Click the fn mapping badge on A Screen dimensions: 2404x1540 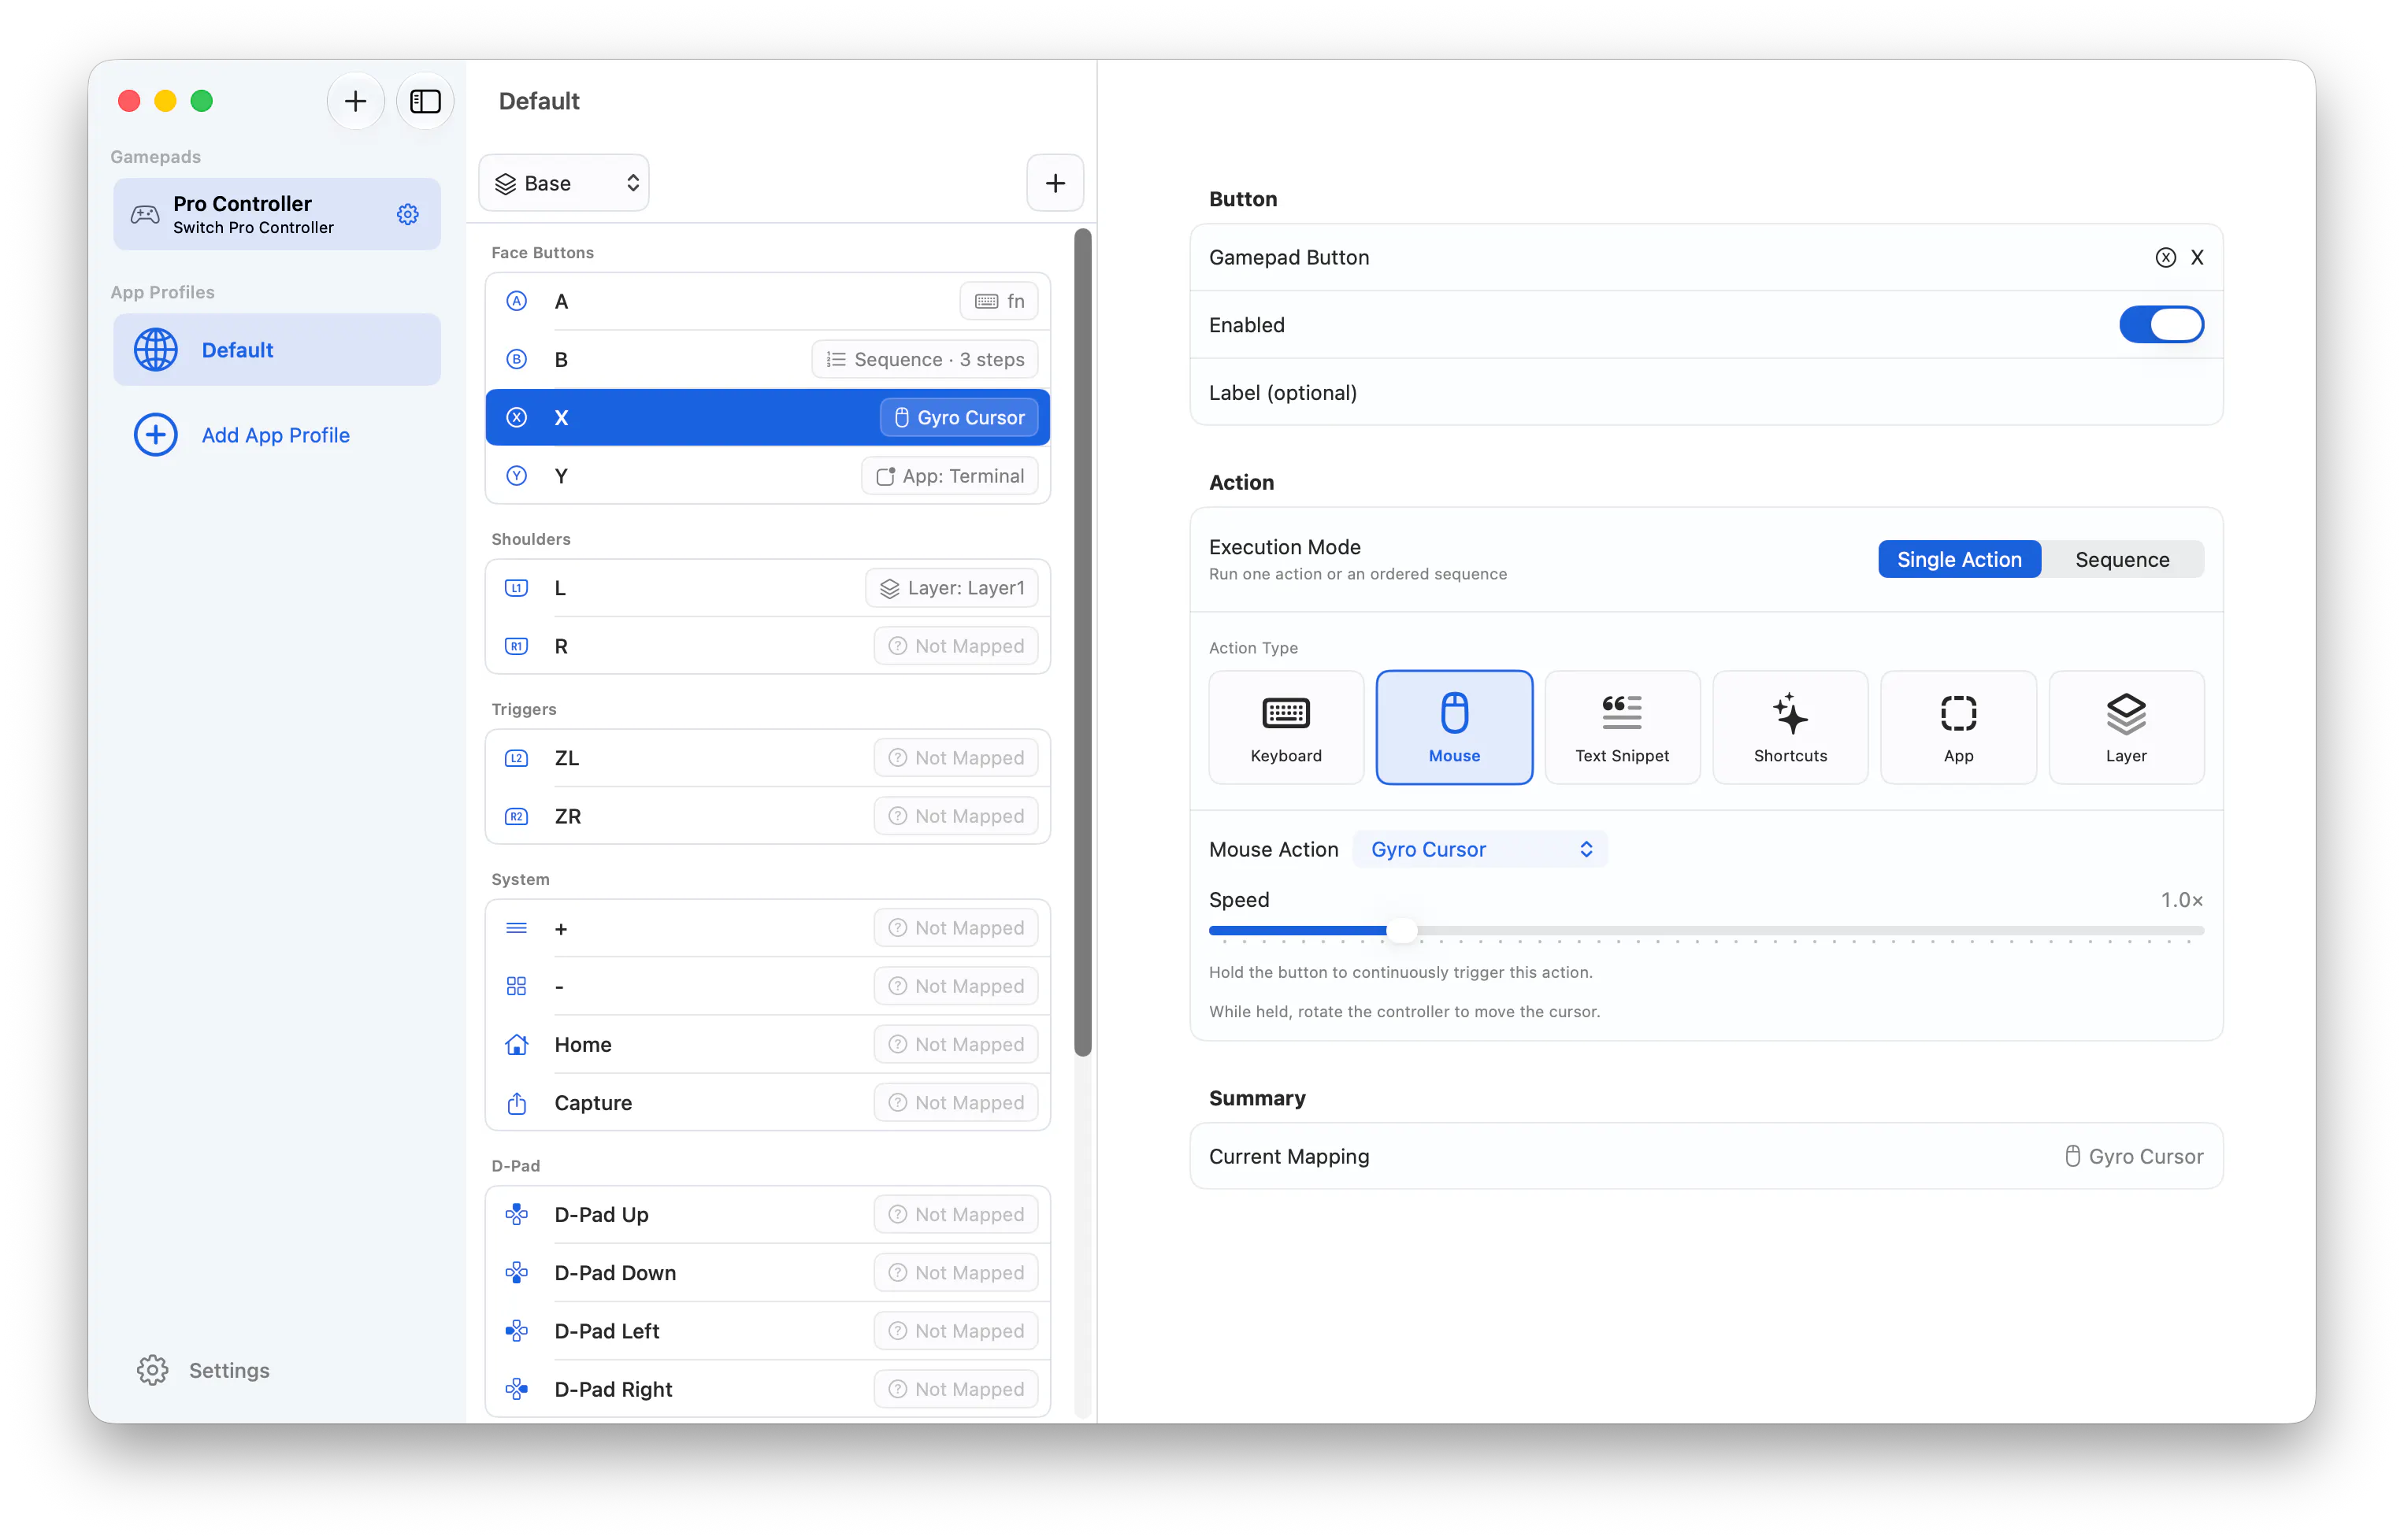point(999,301)
